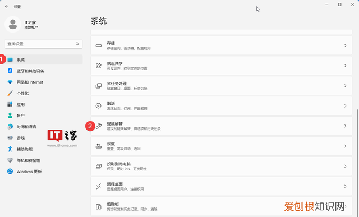Open Windows 更新 settings

tap(44, 172)
